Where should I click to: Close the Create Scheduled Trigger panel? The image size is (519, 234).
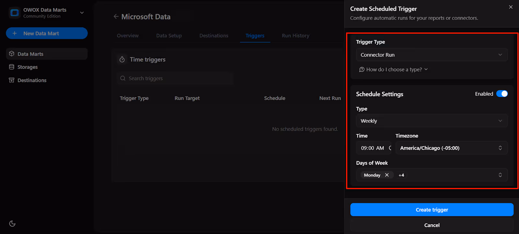click(x=511, y=7)
